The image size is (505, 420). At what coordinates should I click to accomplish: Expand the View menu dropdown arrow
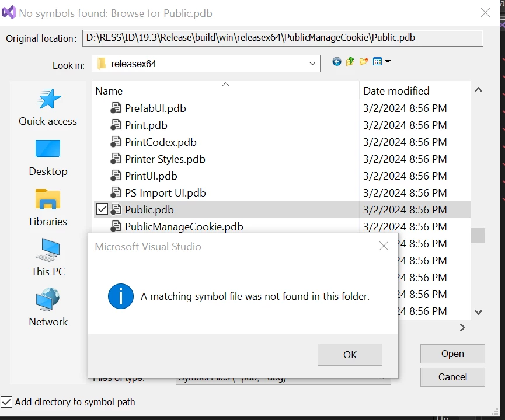tap(388, 61)
